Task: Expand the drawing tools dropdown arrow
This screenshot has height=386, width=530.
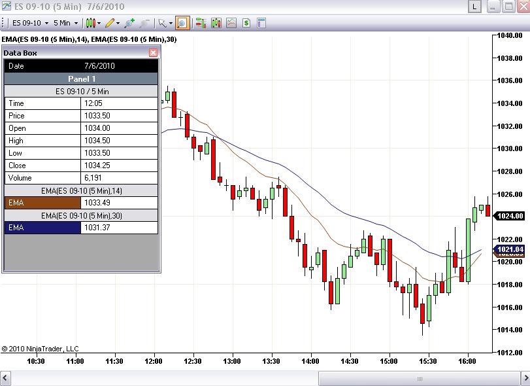Action: pyautogui.click(x=118, y=23)
